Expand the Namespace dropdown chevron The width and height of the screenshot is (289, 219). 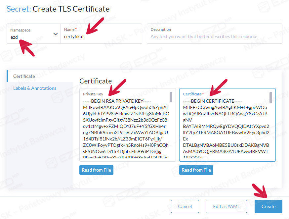click(55, 34)
